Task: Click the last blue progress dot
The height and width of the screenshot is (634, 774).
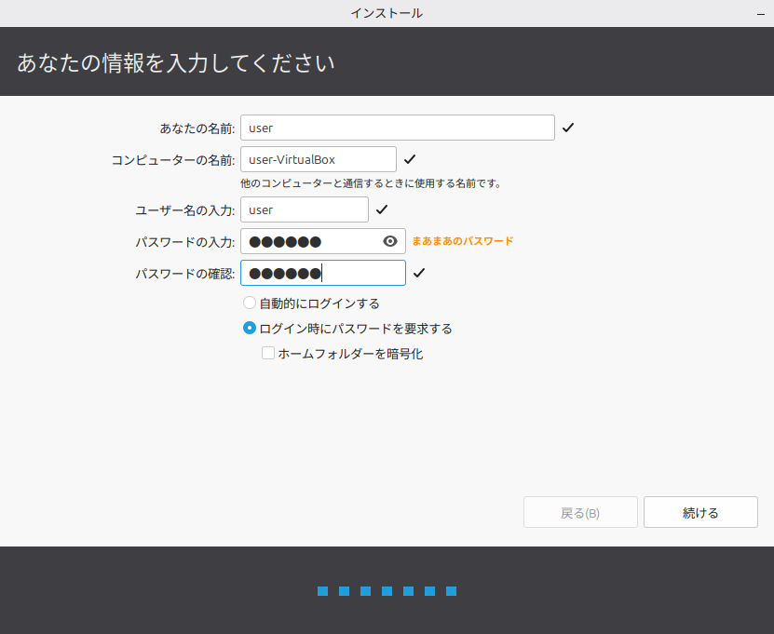Action: (x=451, y=591)
